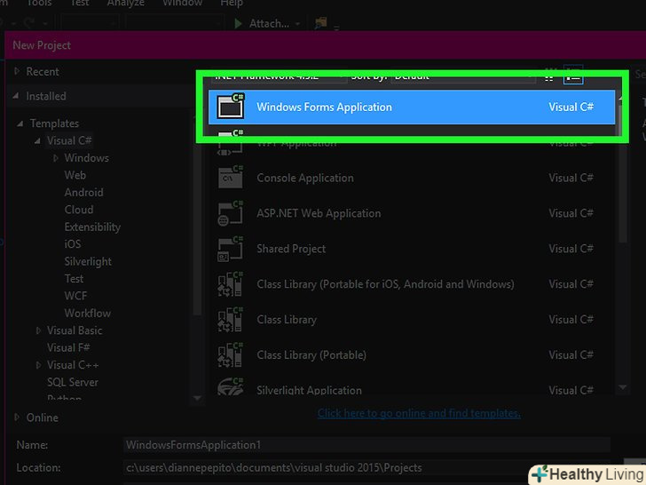Select the SQL Server template category
Image resolution: width=646 pixels, height=485 pixels.
pos(73,382)
